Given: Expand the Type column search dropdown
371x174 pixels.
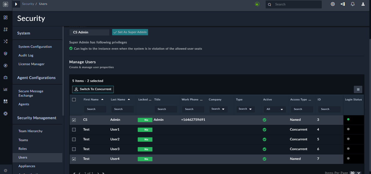Looking at the screenshot, I should [x=245, y=109].
